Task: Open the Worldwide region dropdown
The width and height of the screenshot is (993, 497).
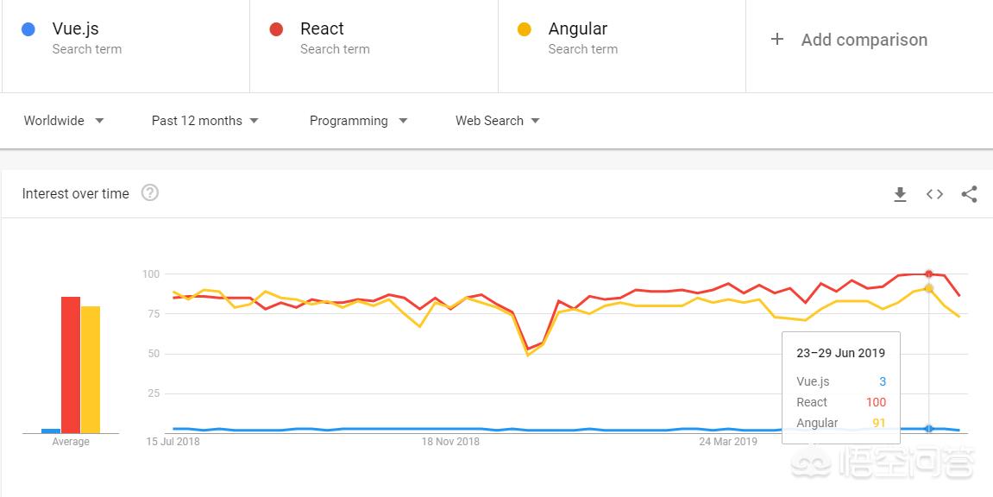Action: (x=63, y=120)
